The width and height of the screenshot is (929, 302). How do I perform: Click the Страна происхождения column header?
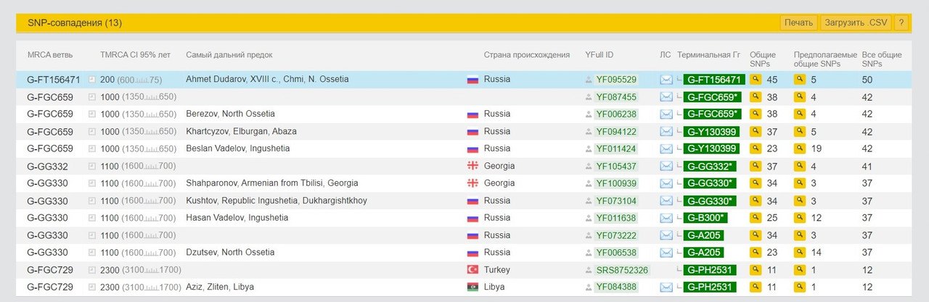pos(527,55)
